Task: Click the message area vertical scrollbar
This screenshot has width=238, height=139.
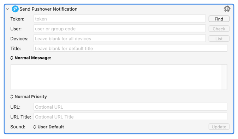Action: [x=225, y=77]
